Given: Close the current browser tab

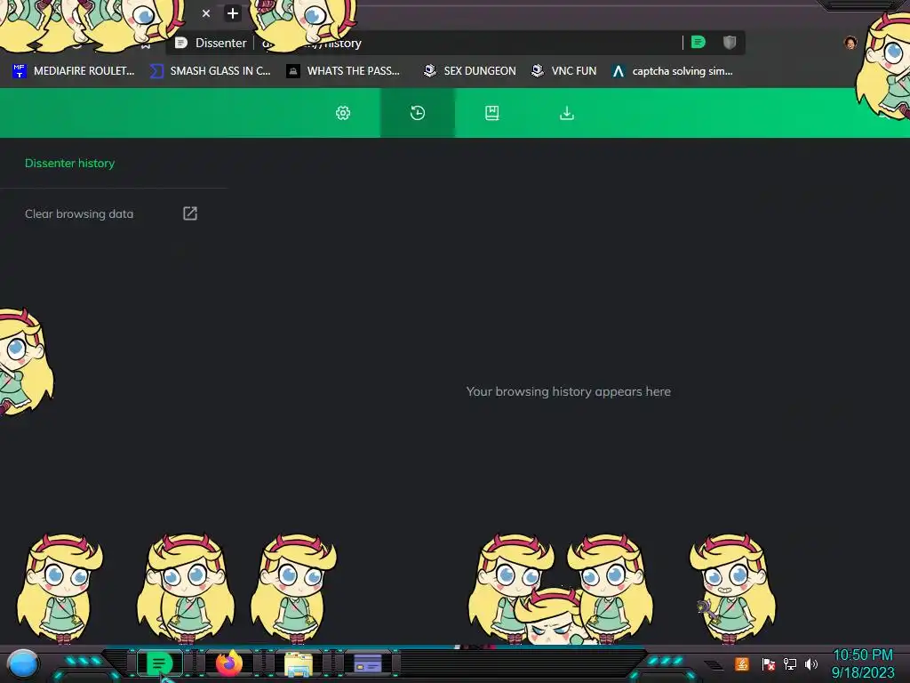Looking at the screenshot, I should pos(206,12).
